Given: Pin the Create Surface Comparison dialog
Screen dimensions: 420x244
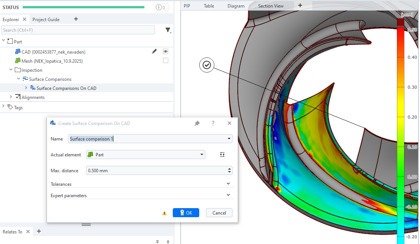Looking at the screenshot, I should click(197, 124).
